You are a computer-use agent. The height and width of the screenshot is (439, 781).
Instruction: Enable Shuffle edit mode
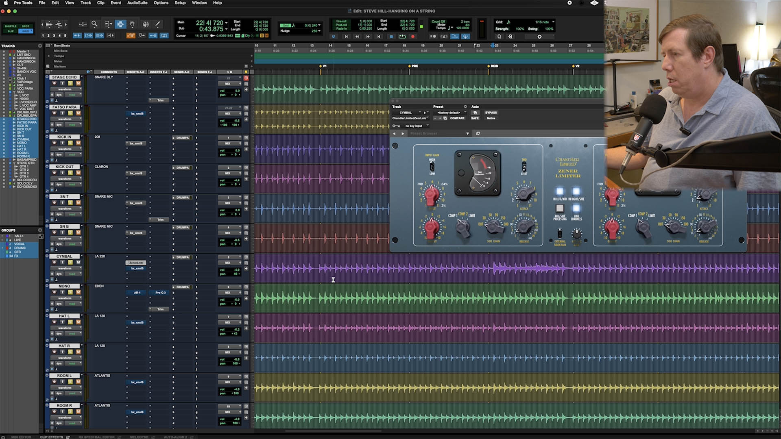pyautogui.click(x=11, y=26)
